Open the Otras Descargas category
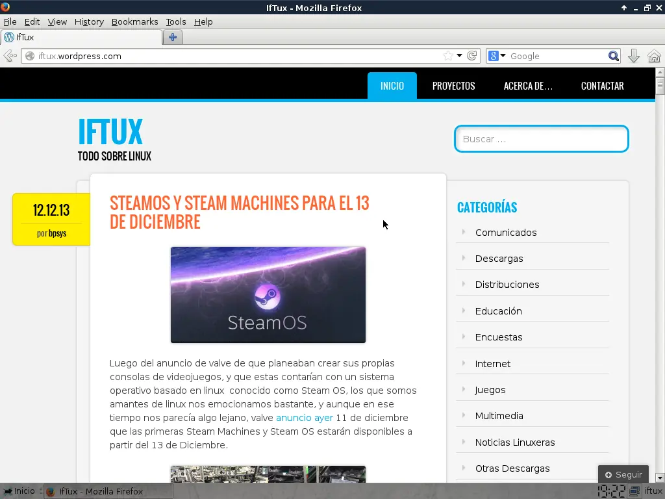This screenshot has width=665, height=499. (x=512, y=468)
